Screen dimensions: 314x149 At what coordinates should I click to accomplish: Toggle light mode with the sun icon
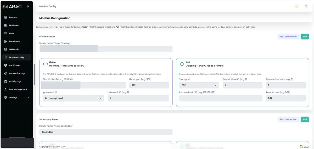[296, 6]
